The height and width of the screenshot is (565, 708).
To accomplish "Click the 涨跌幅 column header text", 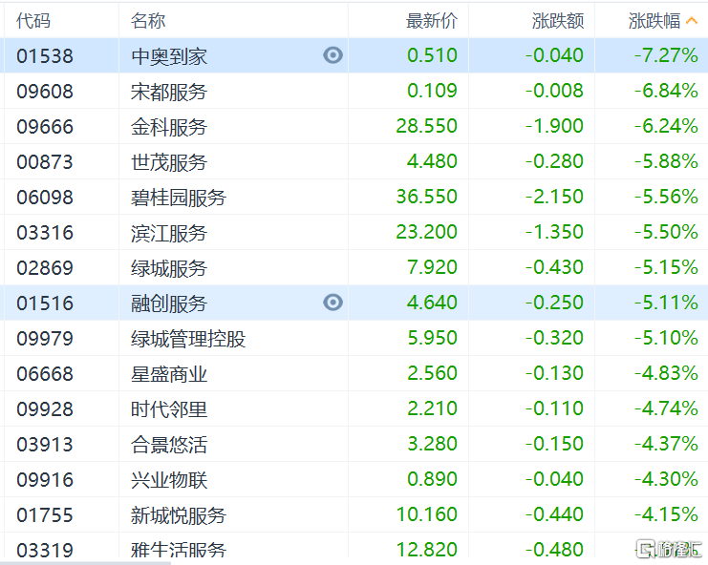I will click(654, 21).
